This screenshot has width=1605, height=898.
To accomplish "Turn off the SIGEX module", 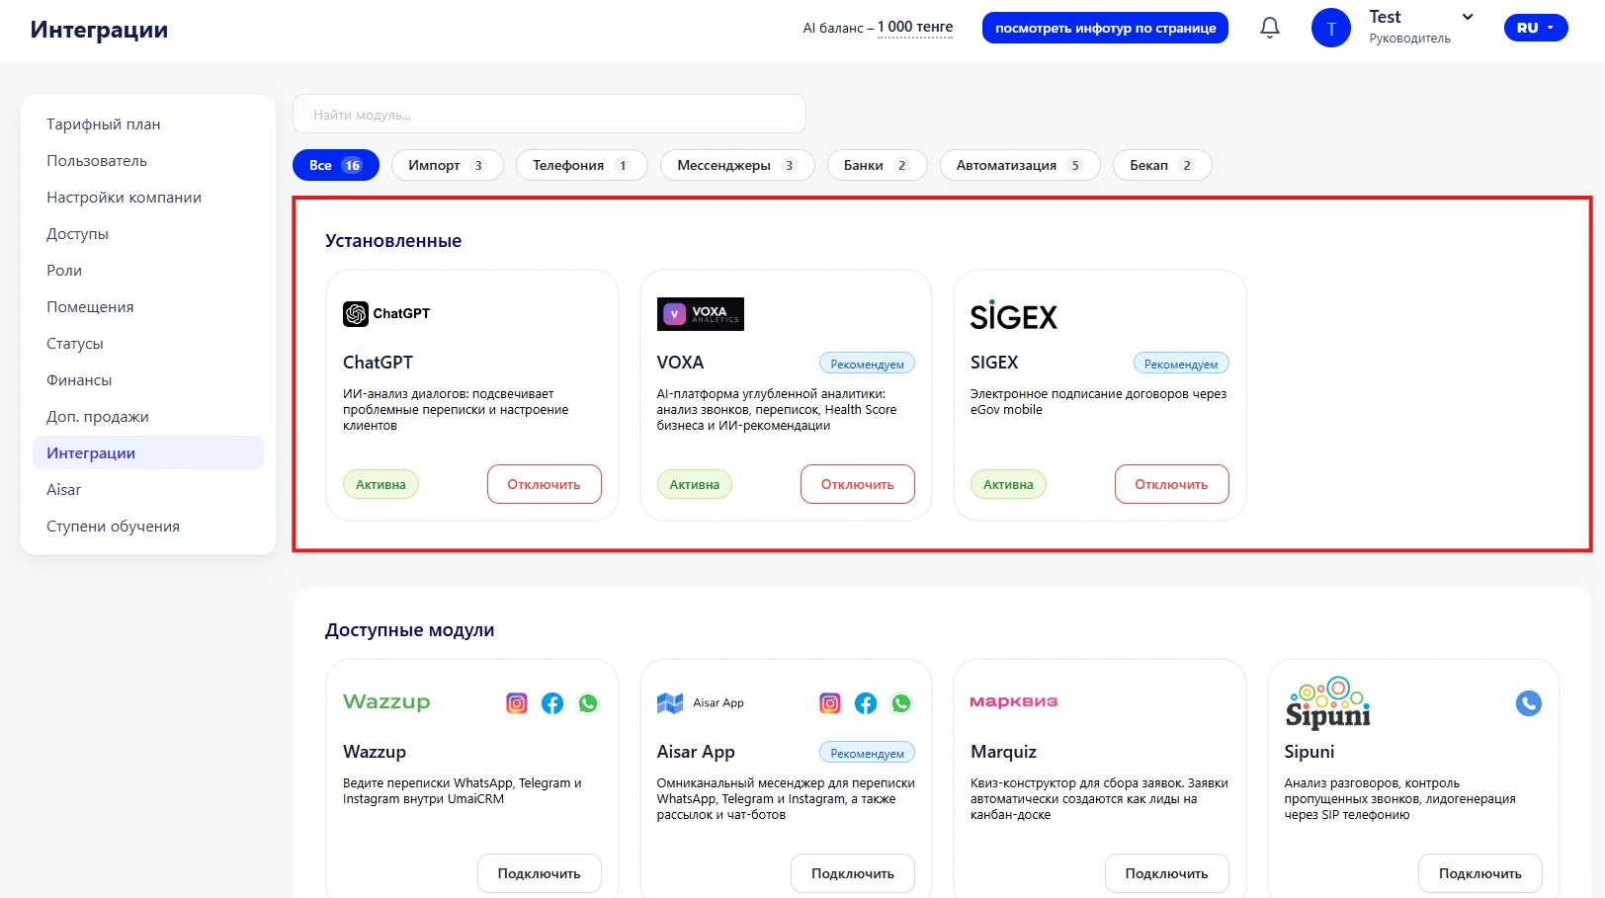I will click(1172, 484).
